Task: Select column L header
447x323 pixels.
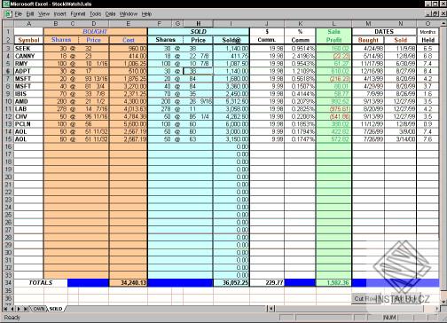Action: coord(333,24)
